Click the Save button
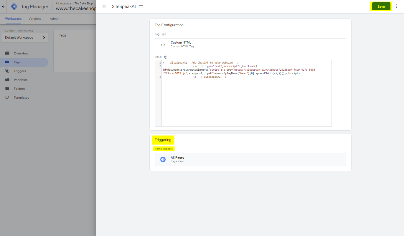 point(381,6)
